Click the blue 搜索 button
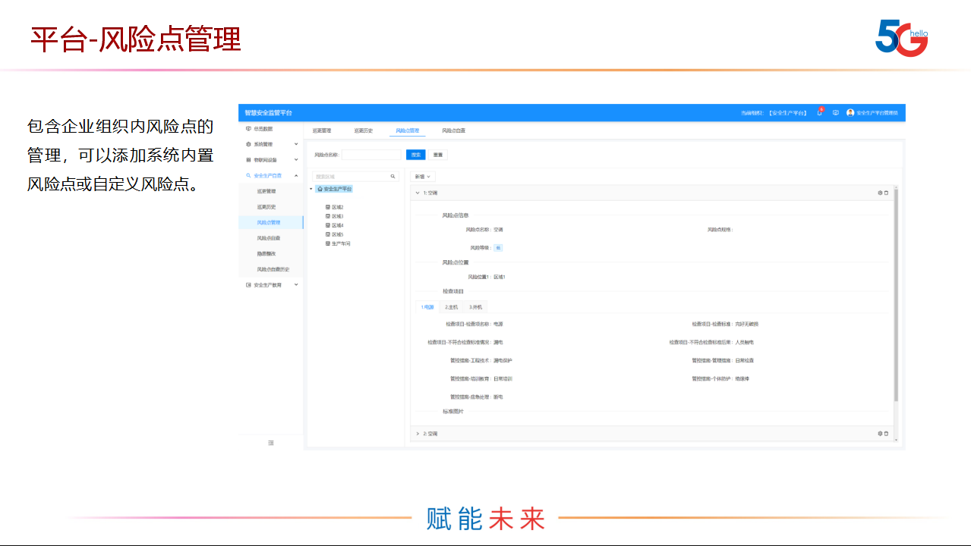 [415, 155]
